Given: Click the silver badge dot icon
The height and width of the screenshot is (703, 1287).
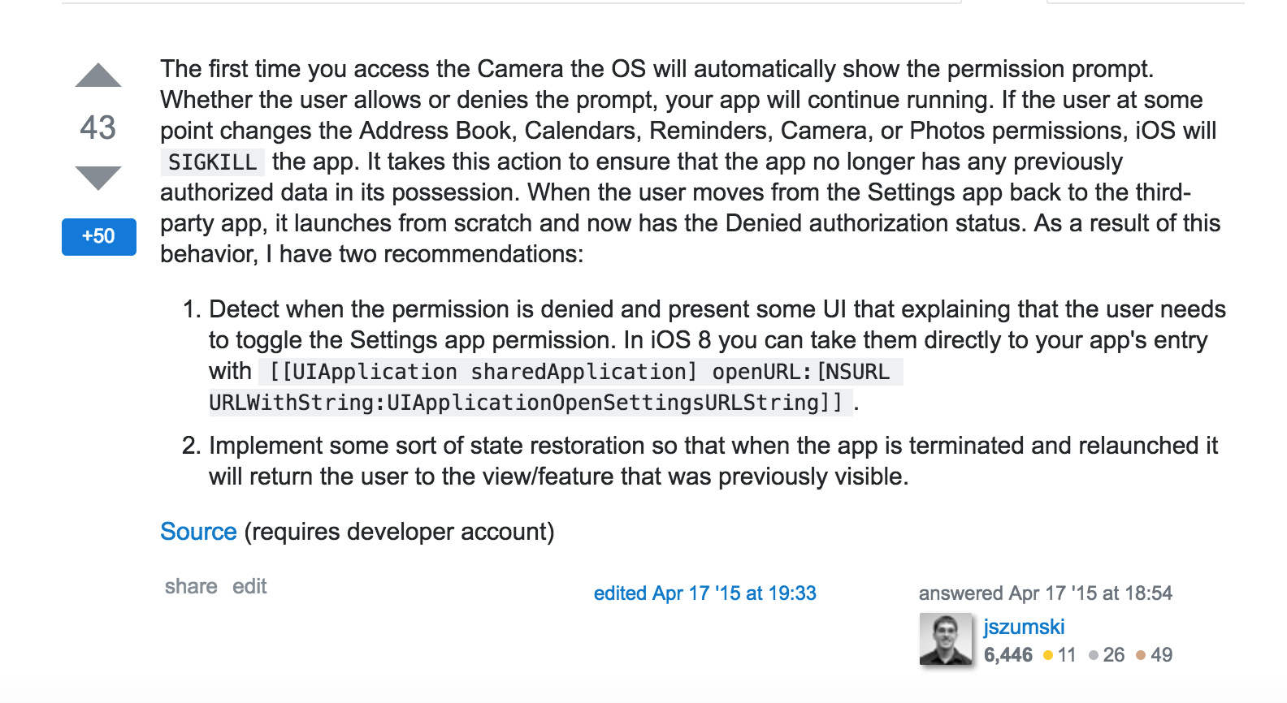Looking at the screenshot, I should (x=1094, y=655).
